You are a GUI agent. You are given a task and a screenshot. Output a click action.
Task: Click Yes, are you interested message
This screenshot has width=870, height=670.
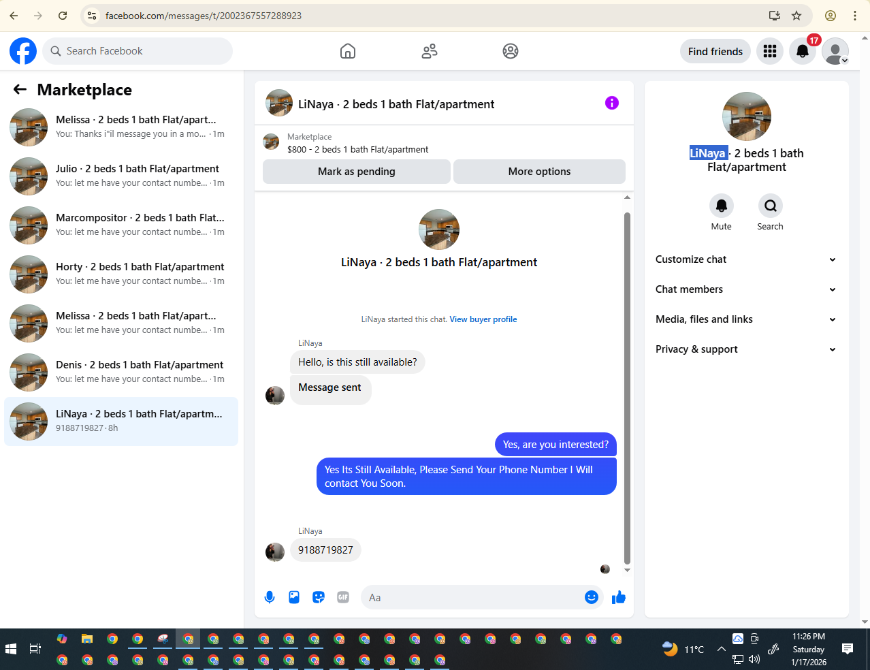click(555, 445)
